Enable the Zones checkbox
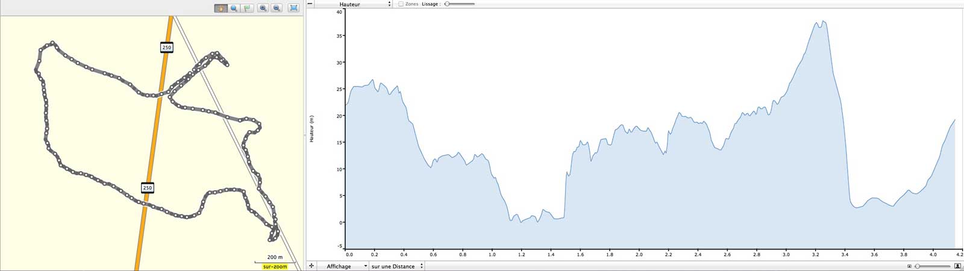 (x=401, y=4)
